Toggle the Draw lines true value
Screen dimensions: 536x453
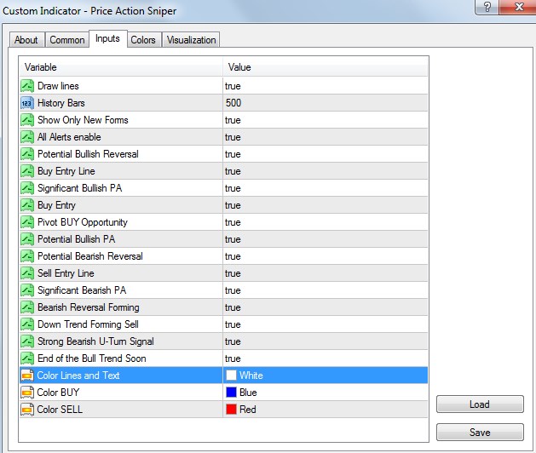(325, 86)
